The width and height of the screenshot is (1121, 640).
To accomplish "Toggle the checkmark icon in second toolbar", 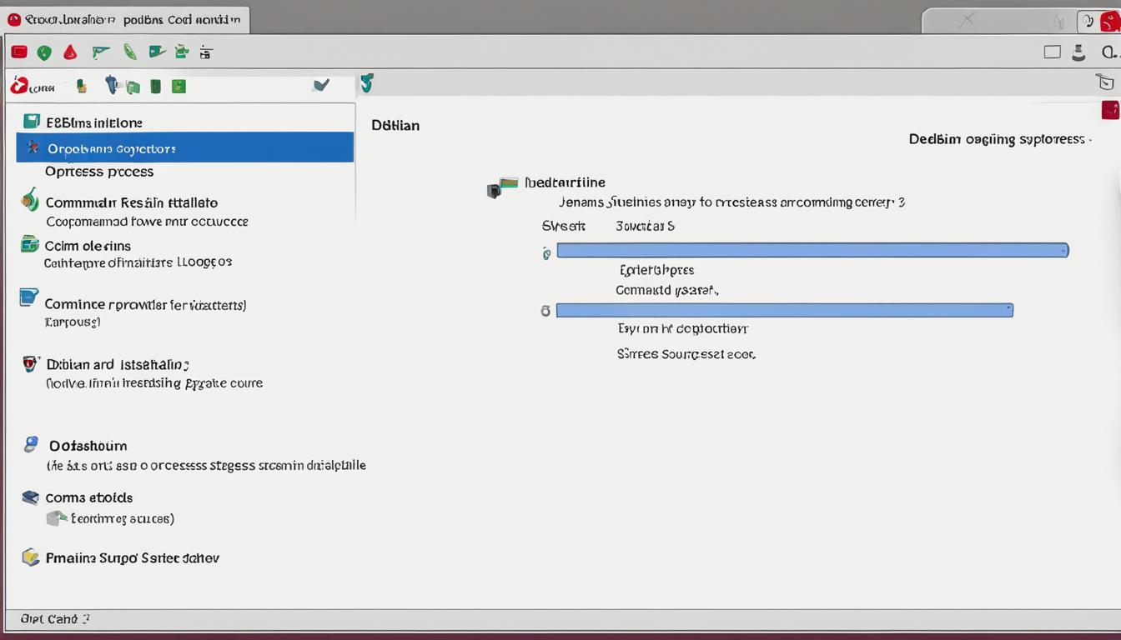I will point(320,85).
